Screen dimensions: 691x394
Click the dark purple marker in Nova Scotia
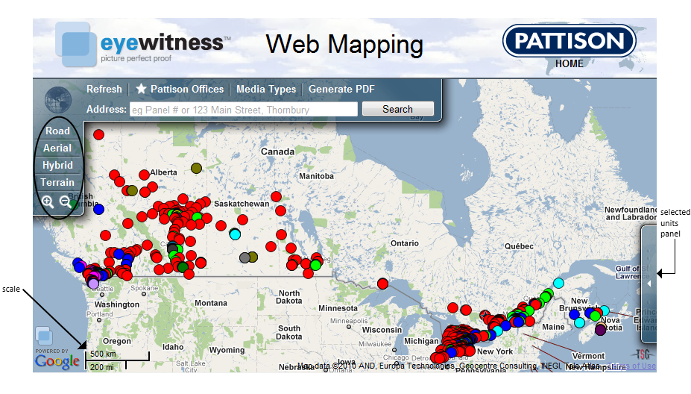tap(600, 329)
